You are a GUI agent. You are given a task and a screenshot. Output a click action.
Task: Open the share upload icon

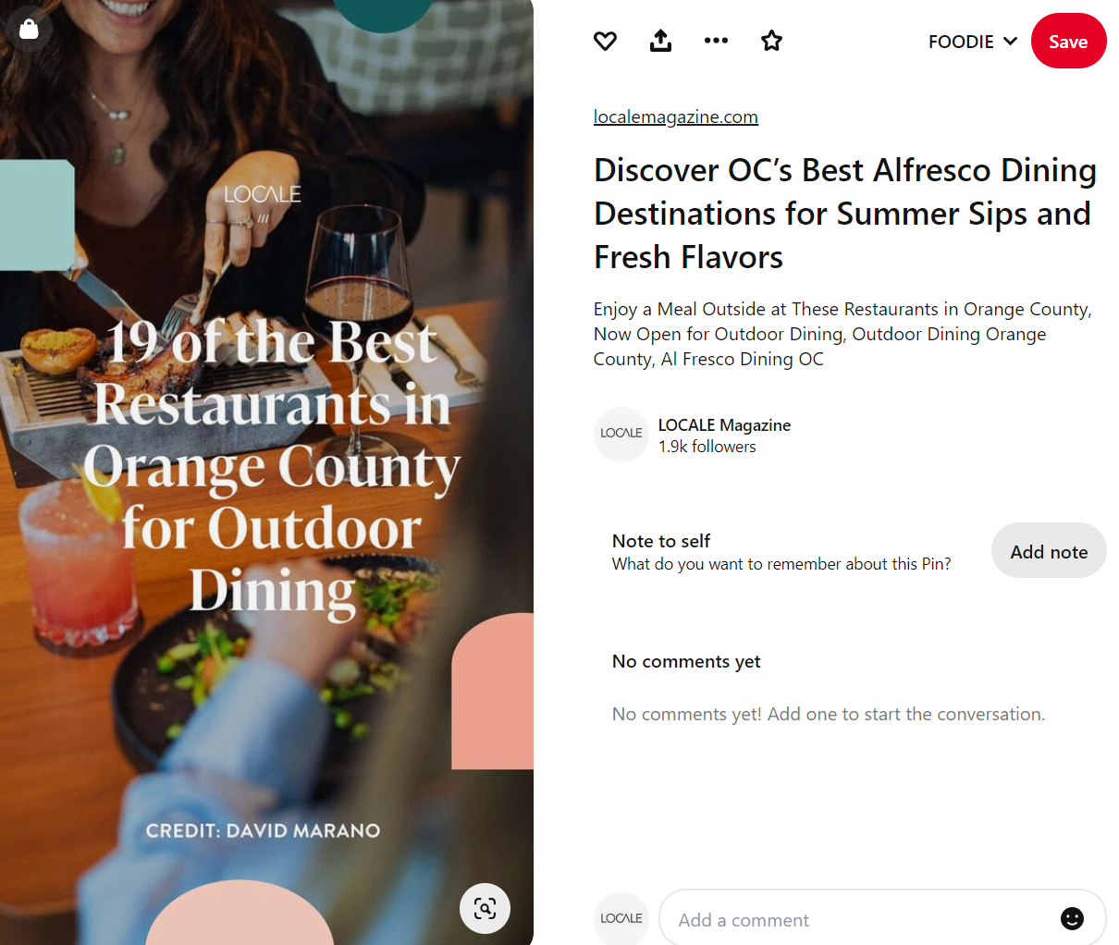[660, 41]
